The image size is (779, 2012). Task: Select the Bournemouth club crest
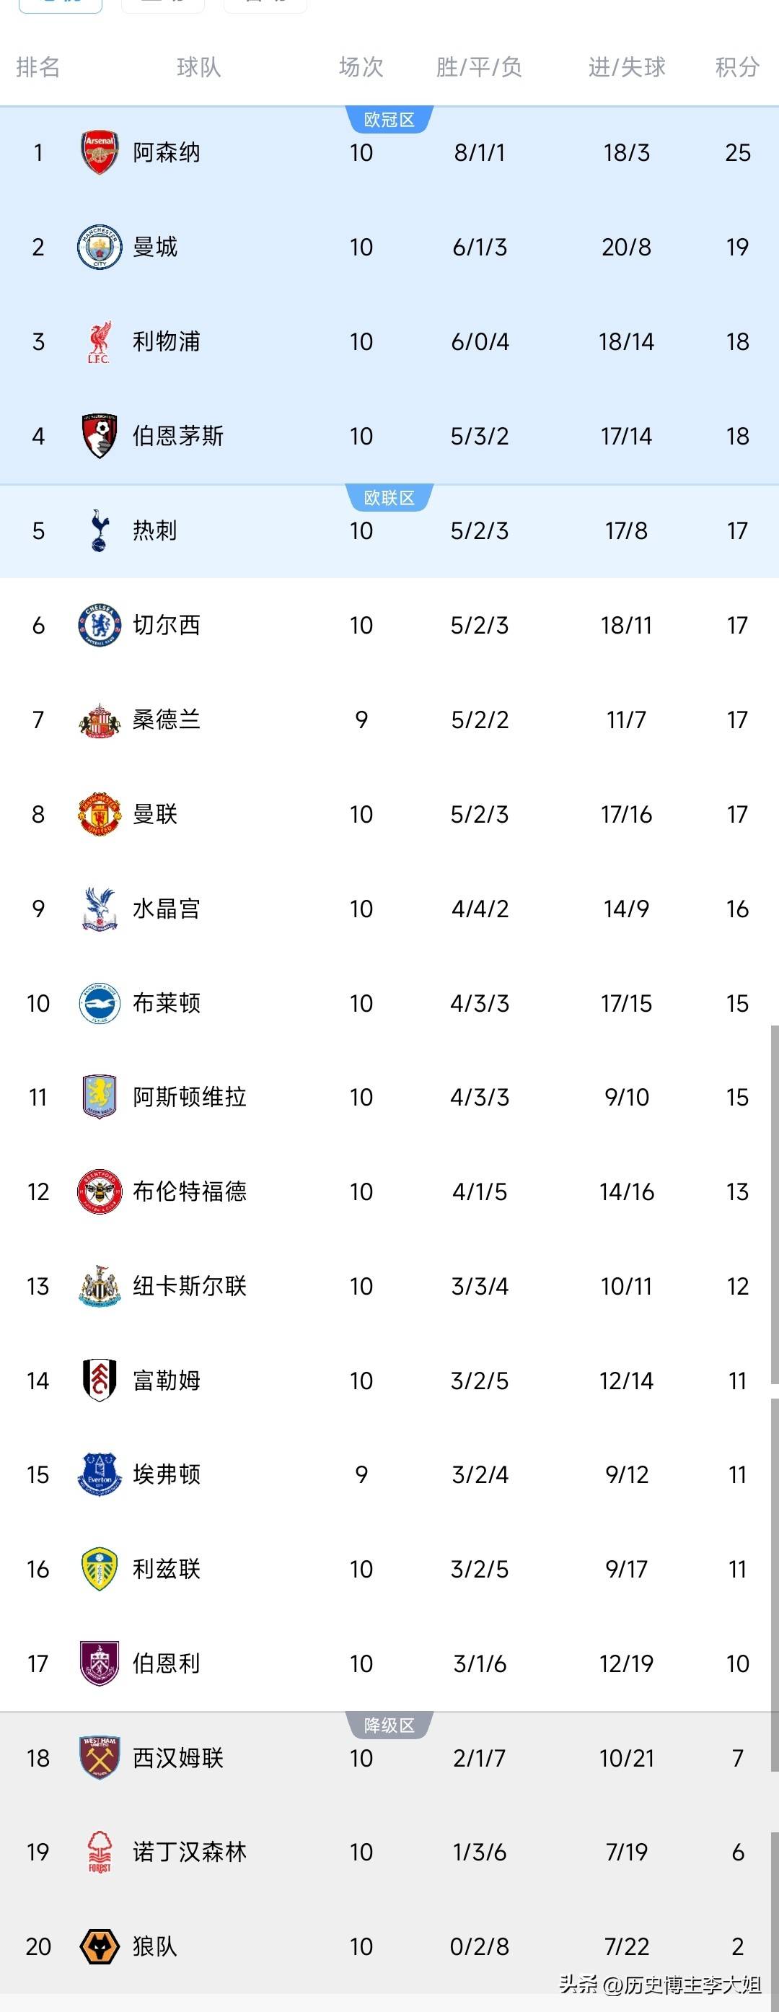pos(99,436)
